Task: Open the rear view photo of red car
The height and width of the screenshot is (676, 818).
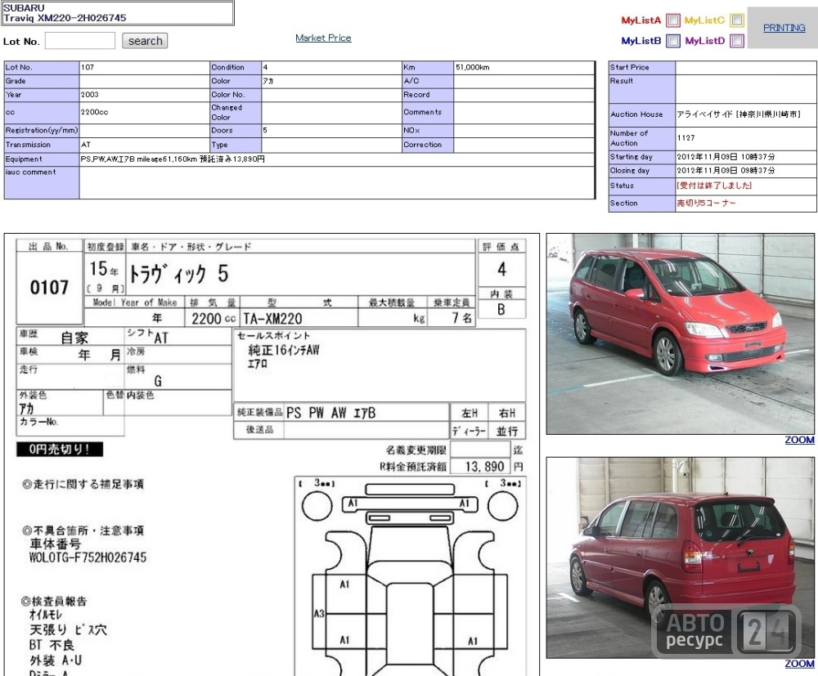Action: pyautogui.click(x=680, y=557)
